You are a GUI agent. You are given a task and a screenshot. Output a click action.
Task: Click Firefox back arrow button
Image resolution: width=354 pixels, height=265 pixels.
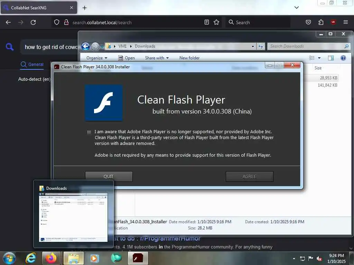(8, 22)
